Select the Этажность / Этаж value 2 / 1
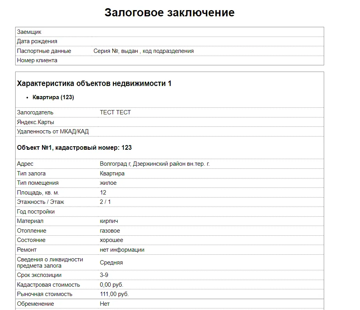Image resolution: width=360 pixels, height=310 pixels. (106, 202)
